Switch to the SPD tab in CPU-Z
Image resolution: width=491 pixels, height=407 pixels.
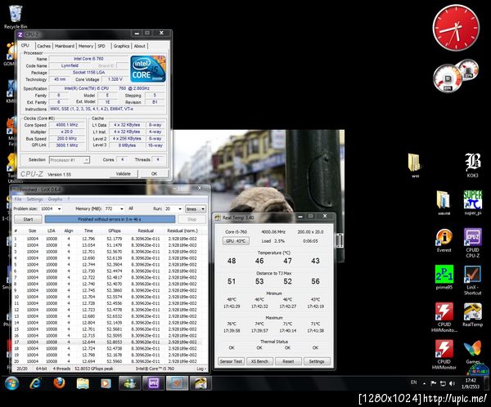101,46
